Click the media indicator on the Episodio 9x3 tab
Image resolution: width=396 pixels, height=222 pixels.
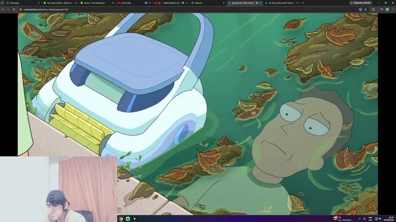tap(257, 3)
